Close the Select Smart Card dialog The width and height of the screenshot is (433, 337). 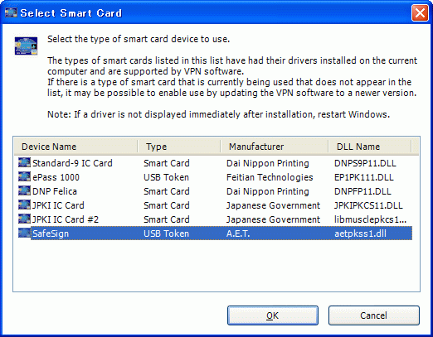(x=420, y=13)
